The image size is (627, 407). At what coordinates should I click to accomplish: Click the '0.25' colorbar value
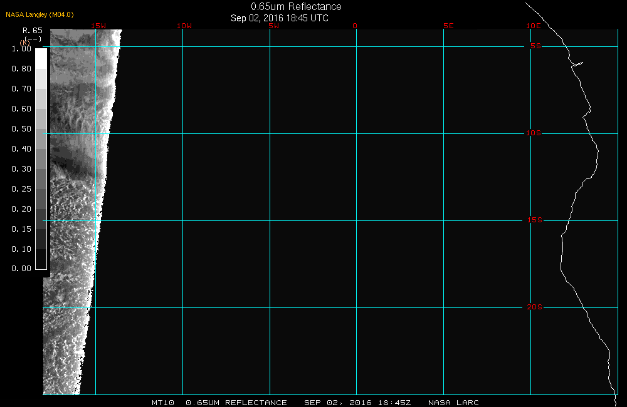21,188
